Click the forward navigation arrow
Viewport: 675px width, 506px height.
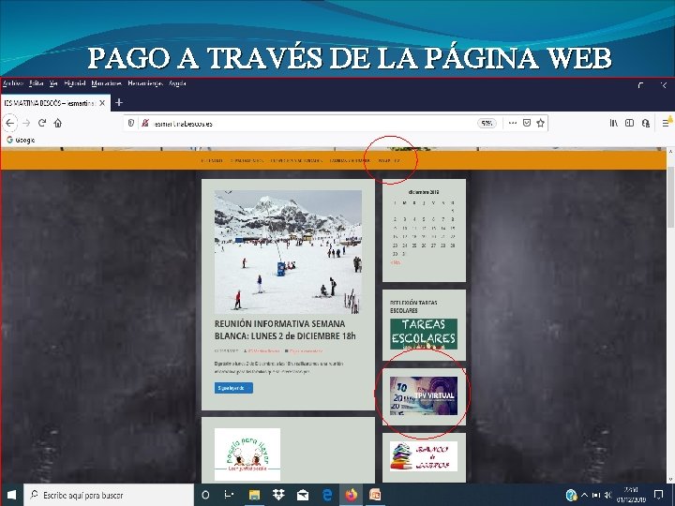coord(26,123)
